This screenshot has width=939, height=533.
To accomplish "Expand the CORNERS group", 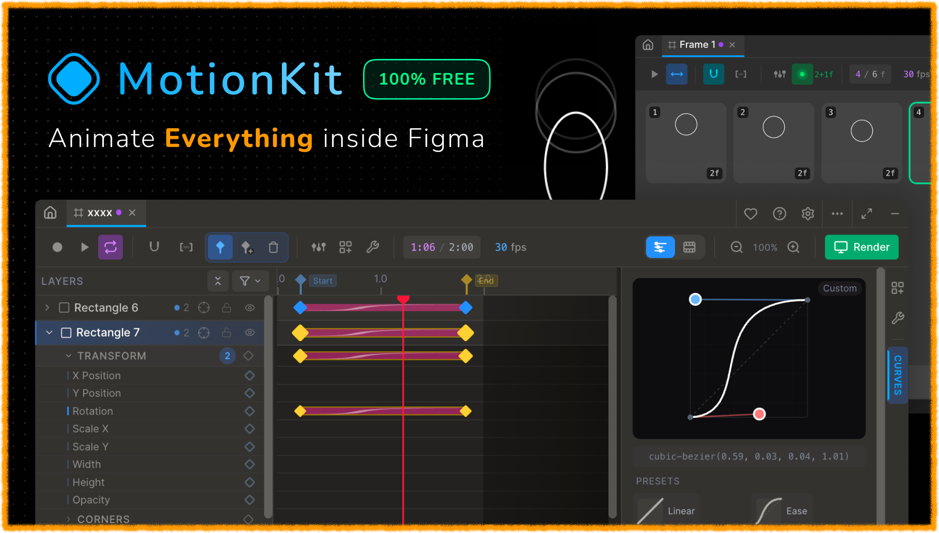I will tap(69, 519).
